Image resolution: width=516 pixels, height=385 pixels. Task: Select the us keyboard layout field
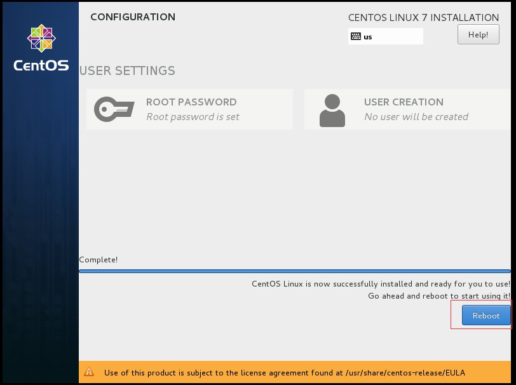tap(386, 37)
